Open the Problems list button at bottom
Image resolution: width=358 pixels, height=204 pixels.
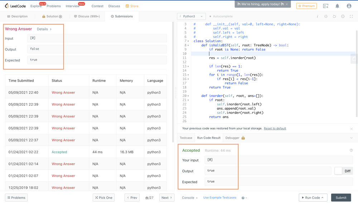pos(16,198)
